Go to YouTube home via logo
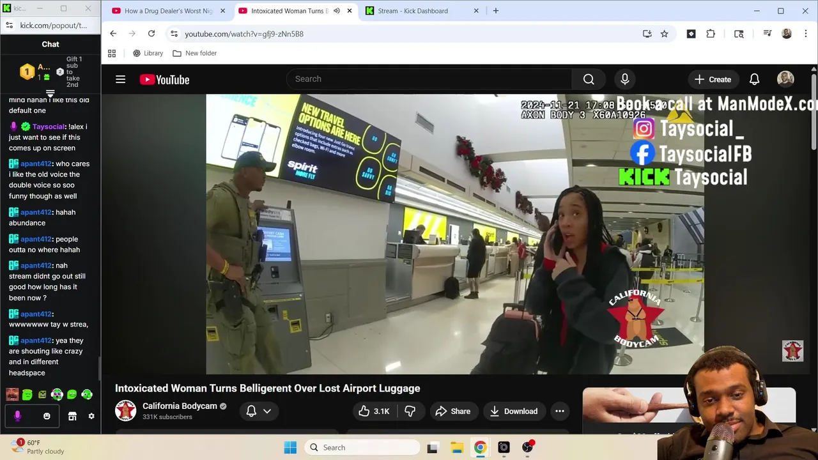Viewport: 818px width, 460px height. (x=165, y=79)
